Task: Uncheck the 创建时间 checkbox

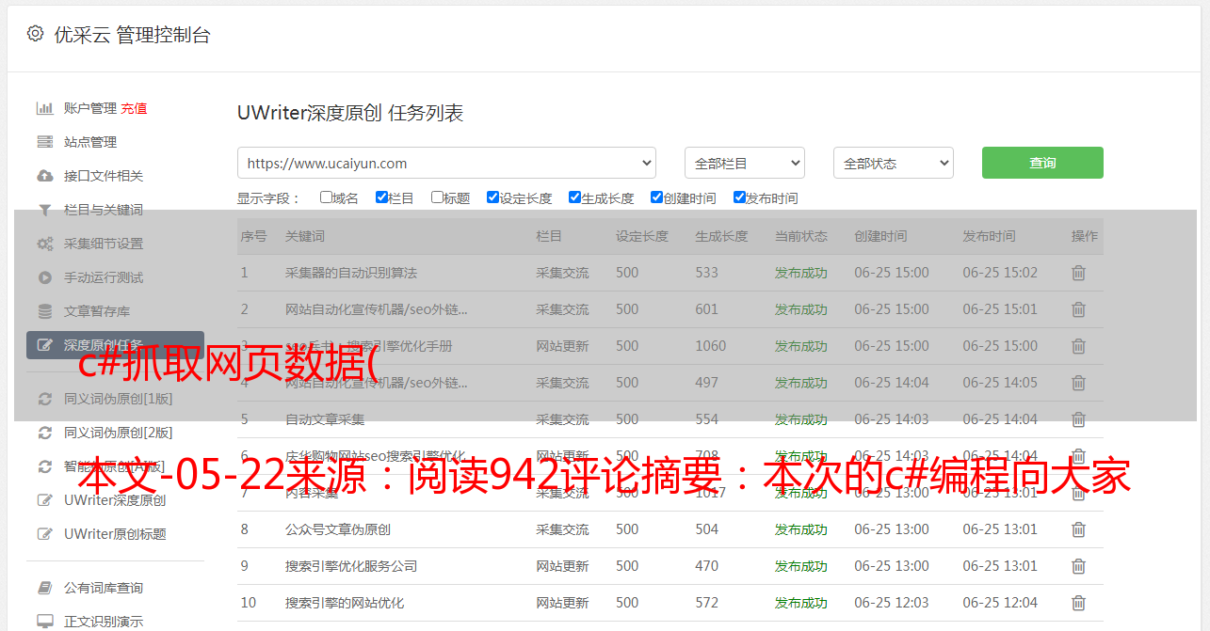Action: 656,197
